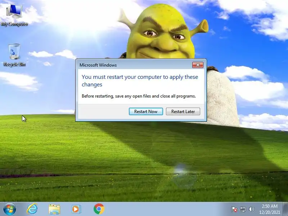288x216 pixels.
Task: Select the My Computer desktop icon
Action: (14, 15)
